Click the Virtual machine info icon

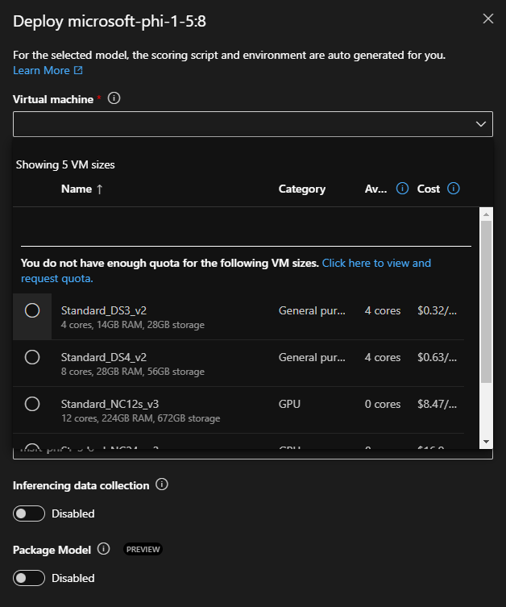click(114, 98)
